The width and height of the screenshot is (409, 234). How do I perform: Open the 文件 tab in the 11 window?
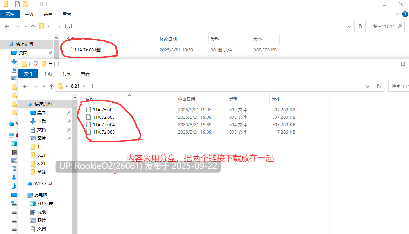[28, 74]
